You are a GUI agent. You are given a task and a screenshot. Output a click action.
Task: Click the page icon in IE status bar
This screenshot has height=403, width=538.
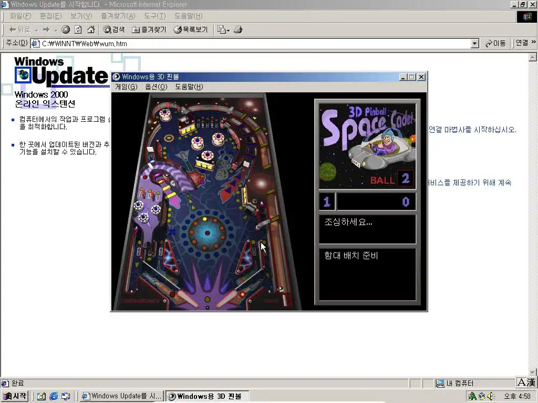click(5, 383)
